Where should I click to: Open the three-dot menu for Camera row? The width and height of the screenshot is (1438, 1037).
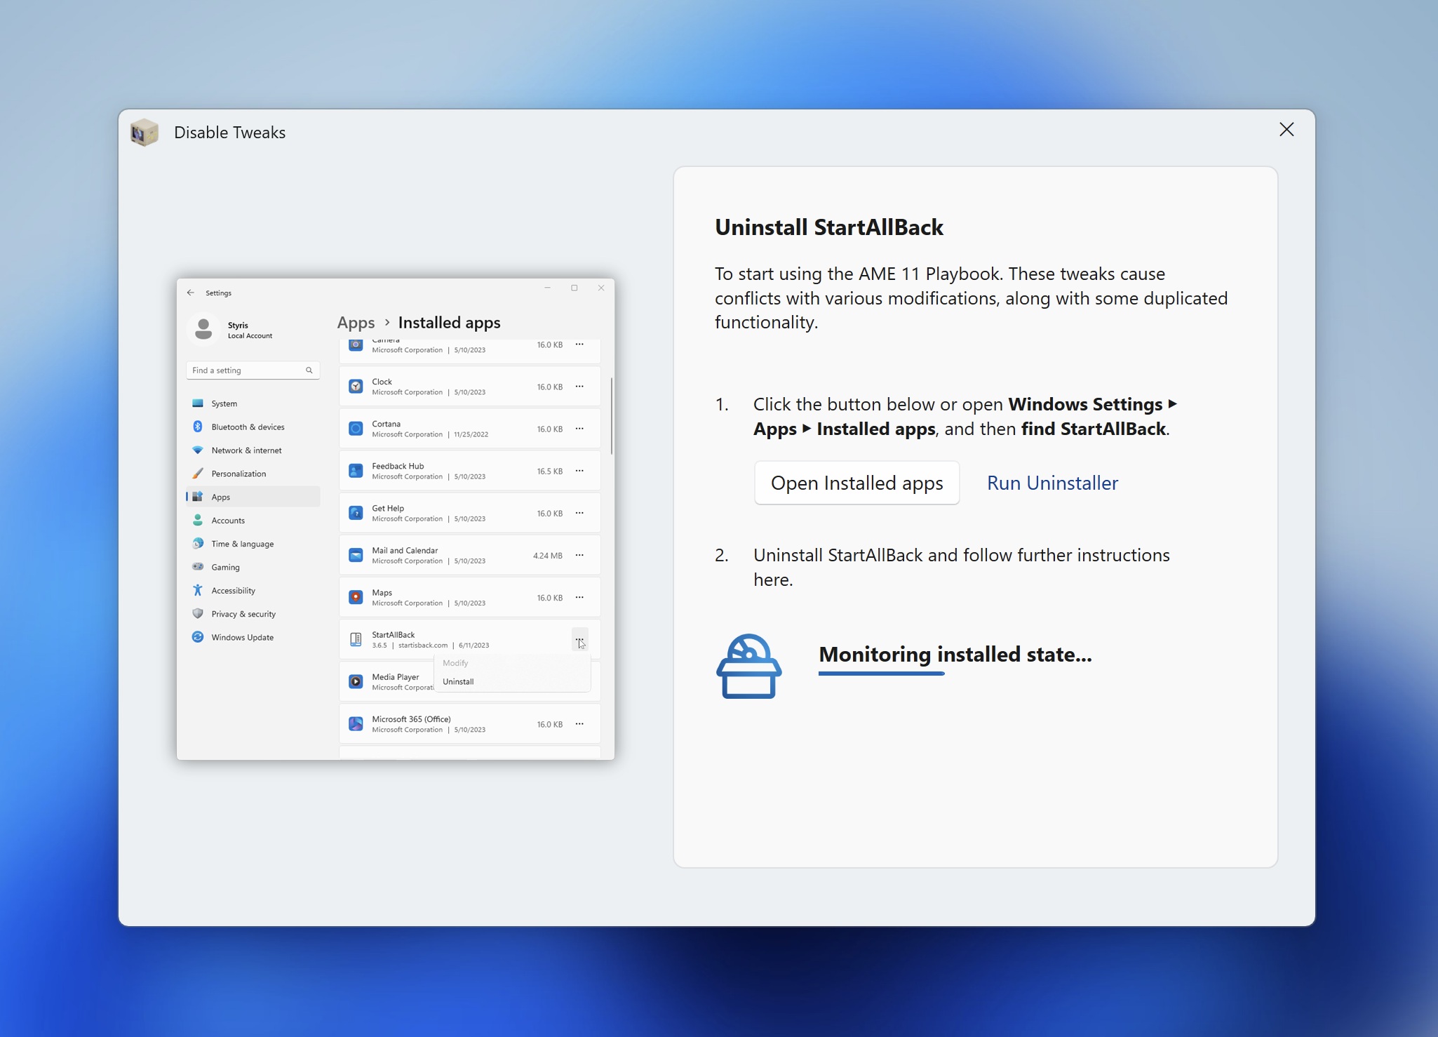(579, 344)
